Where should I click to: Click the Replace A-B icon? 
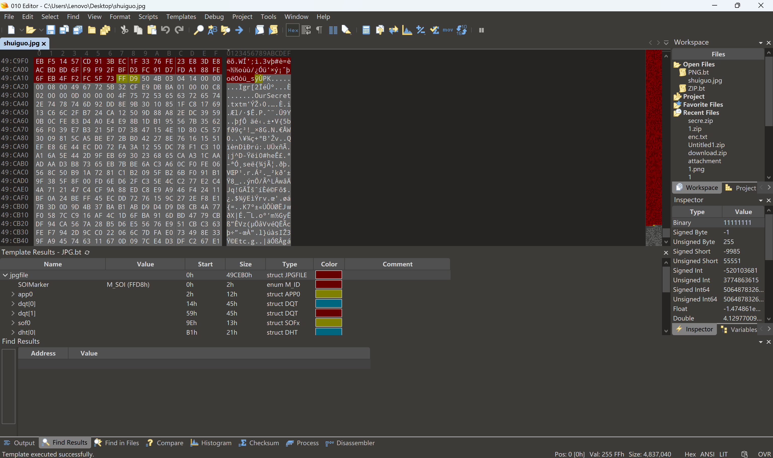coord(212,30)
